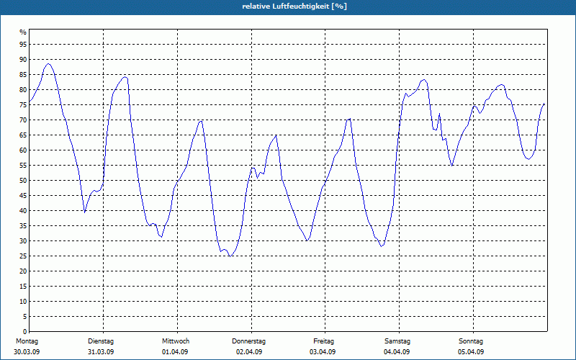
Task: Click the 'Freitag' day label
Action: pyautogui.click(x=323, y=341)
